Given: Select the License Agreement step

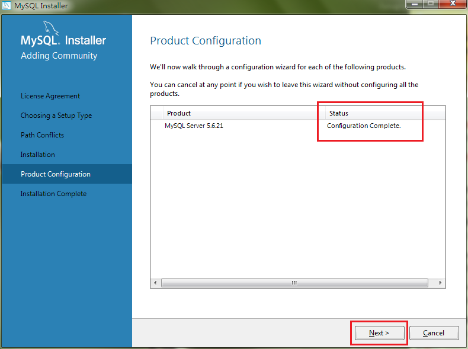Looking at the screenshot, I should 50,96.
